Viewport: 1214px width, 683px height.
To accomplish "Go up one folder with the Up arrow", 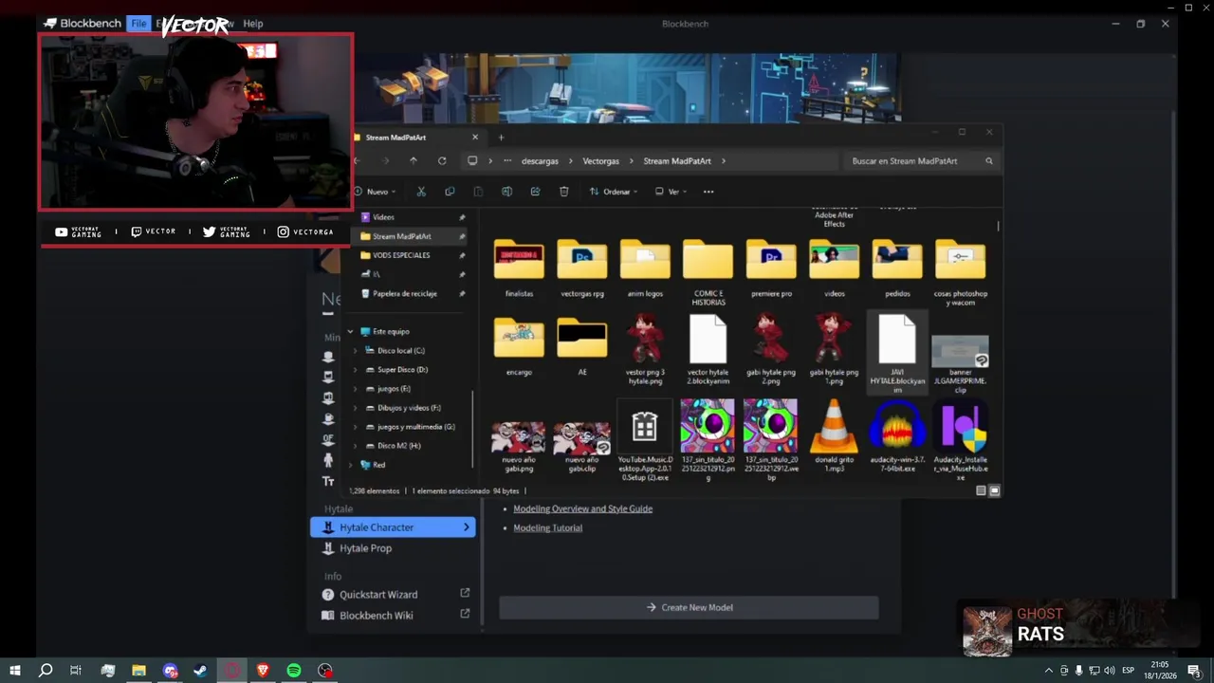I will pyautogui.click(x=413, y=161).
